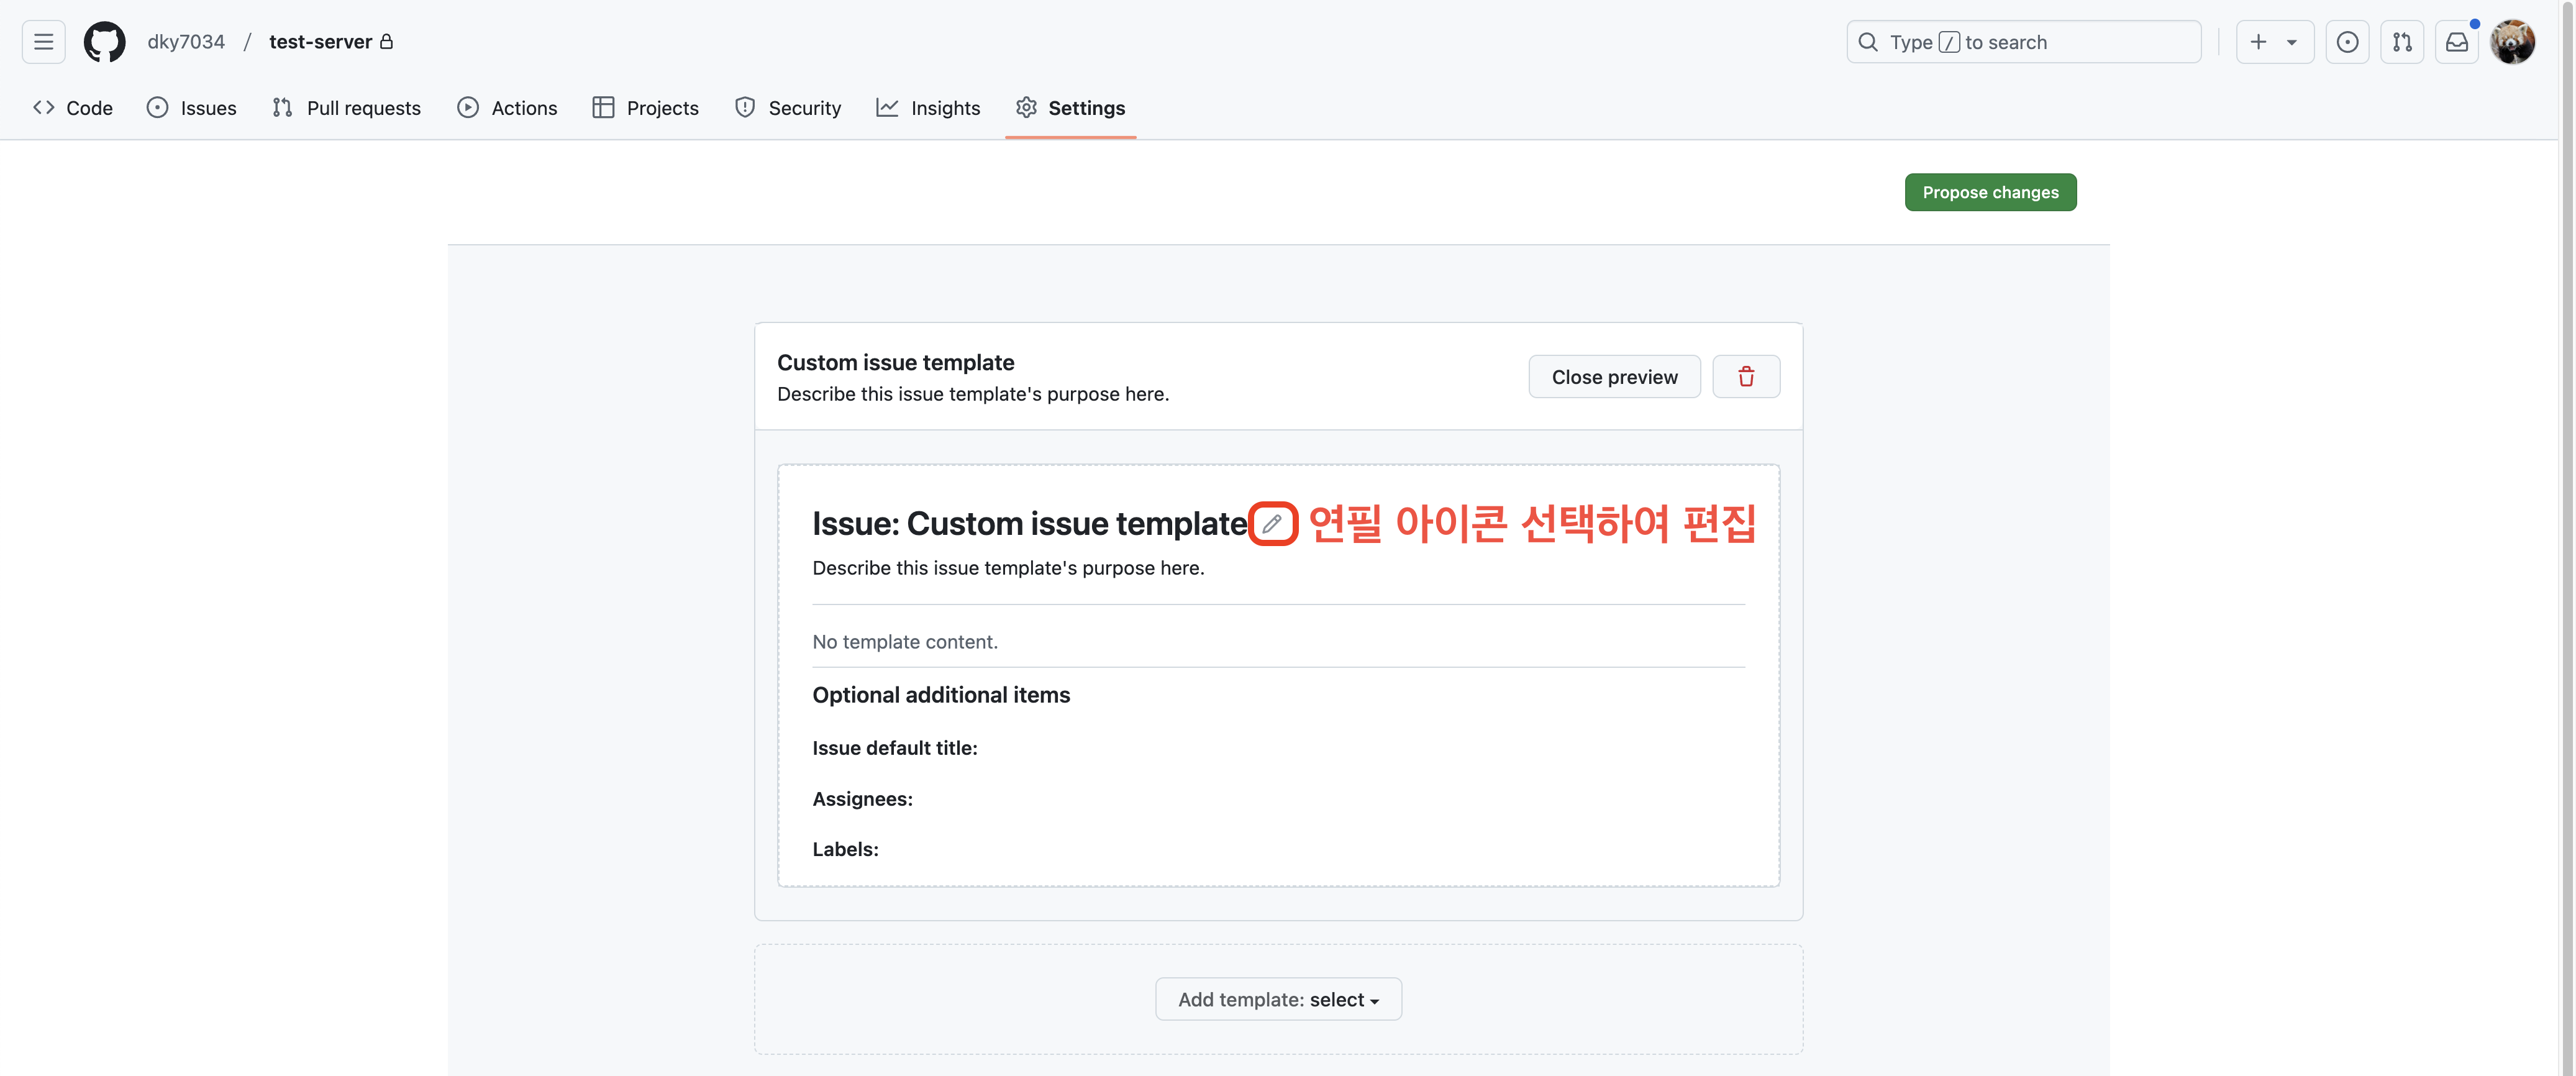The height and width of the screenshot is (1076, 2576).
Task: Delete template with the trash icon
Action: click(x=1745, y=377)
